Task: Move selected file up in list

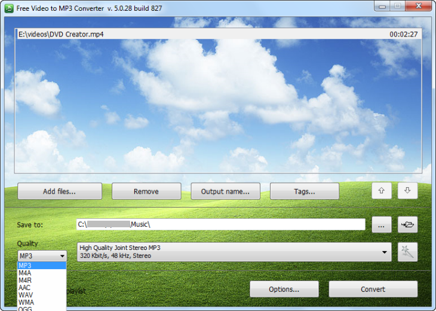Action: coord(382,191)
